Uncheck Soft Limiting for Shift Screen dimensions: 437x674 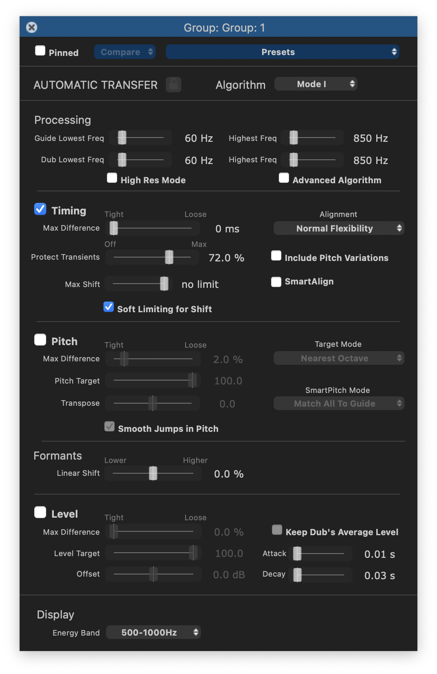109,307
